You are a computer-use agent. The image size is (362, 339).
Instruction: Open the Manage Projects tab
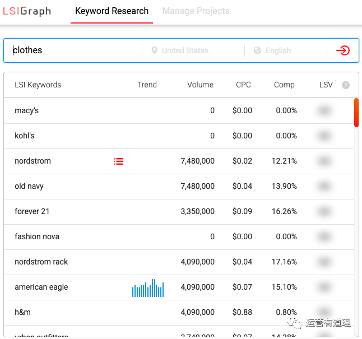coord(196,11)
